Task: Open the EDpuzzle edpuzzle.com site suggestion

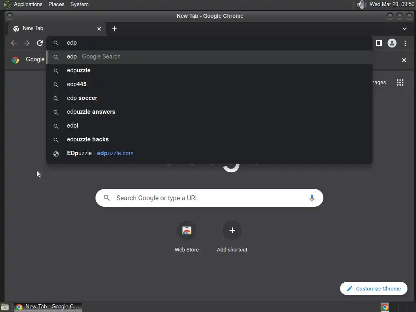Action: coord(209,153)
